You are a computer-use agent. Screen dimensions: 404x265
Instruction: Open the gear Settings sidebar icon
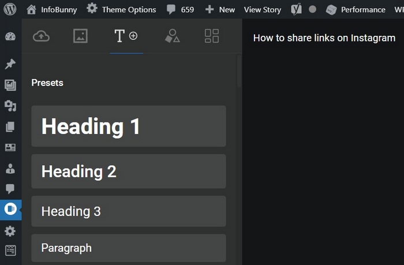(10, 232)
